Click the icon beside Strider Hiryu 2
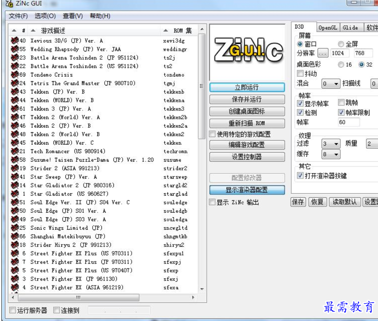The image size is (378, 321). click(x=15, y=245)
